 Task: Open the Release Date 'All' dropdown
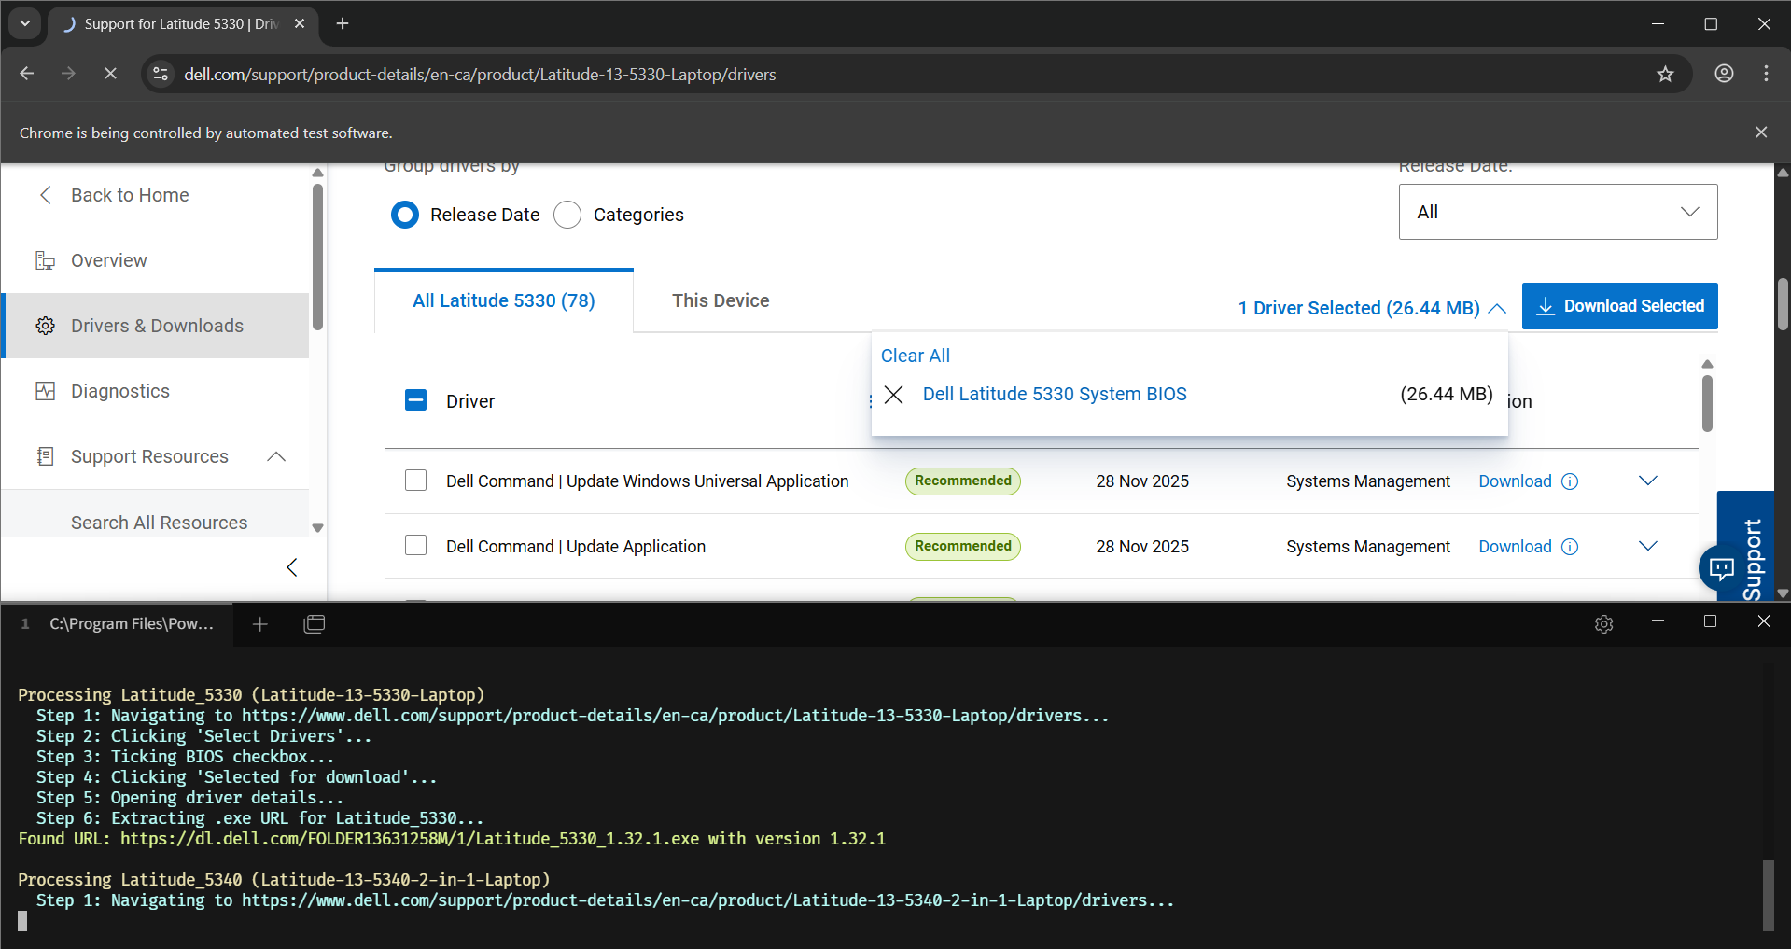pyautogui.click(x=1557, y=212)
